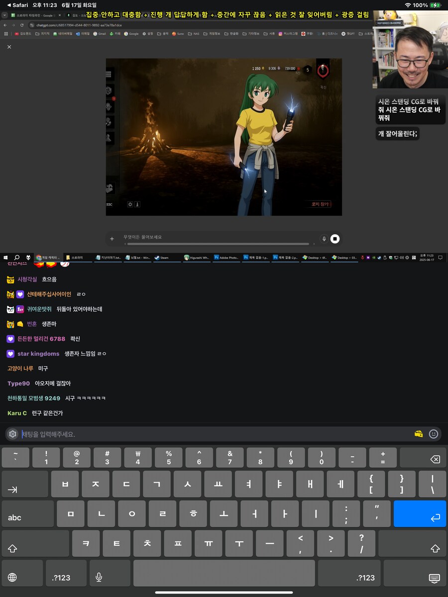Close the ChatGPT image viewer with X
This screenshot has height=597, width=448.
point(9,47)
